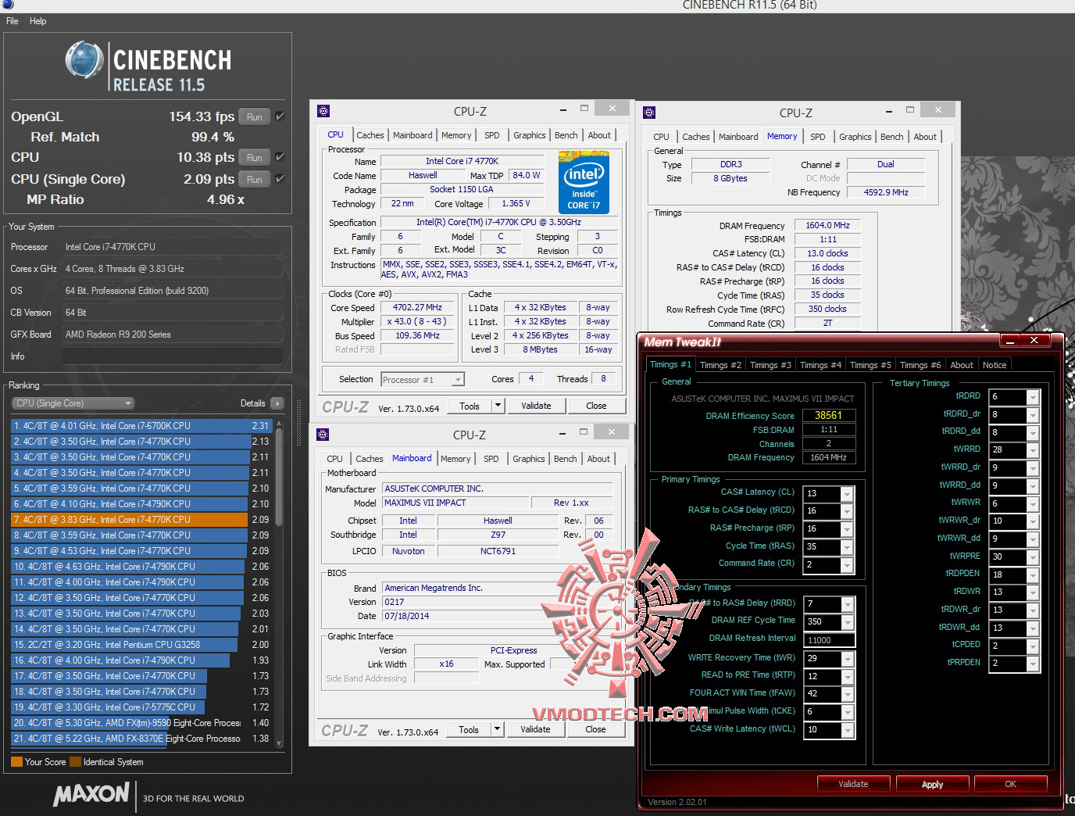This screenshot has height=816, width=1075.
Task: Open the WRITE Recovery Time (tWR) dropdown
Action: coord(846,659)
